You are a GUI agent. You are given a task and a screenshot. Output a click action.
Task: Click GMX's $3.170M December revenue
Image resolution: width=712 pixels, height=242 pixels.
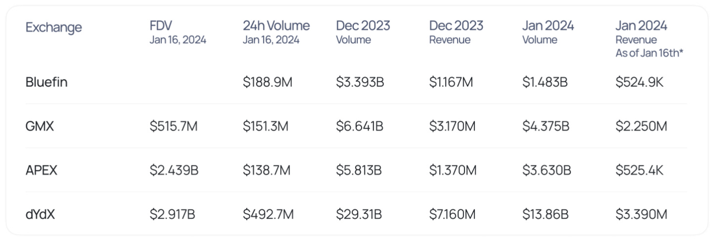pos(452,126)
